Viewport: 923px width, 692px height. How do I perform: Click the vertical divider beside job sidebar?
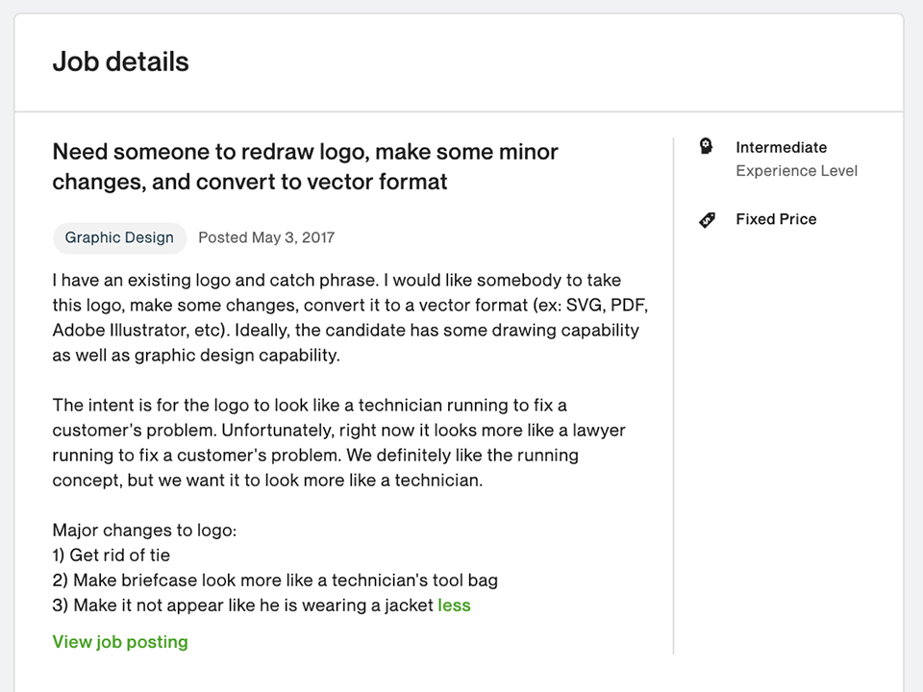(673, 395)
